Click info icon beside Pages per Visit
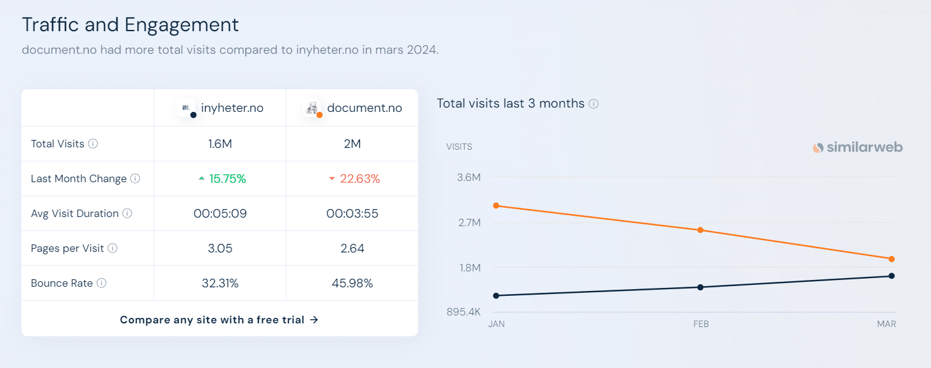The image size is (931, 368). click(x=113, y=249)
